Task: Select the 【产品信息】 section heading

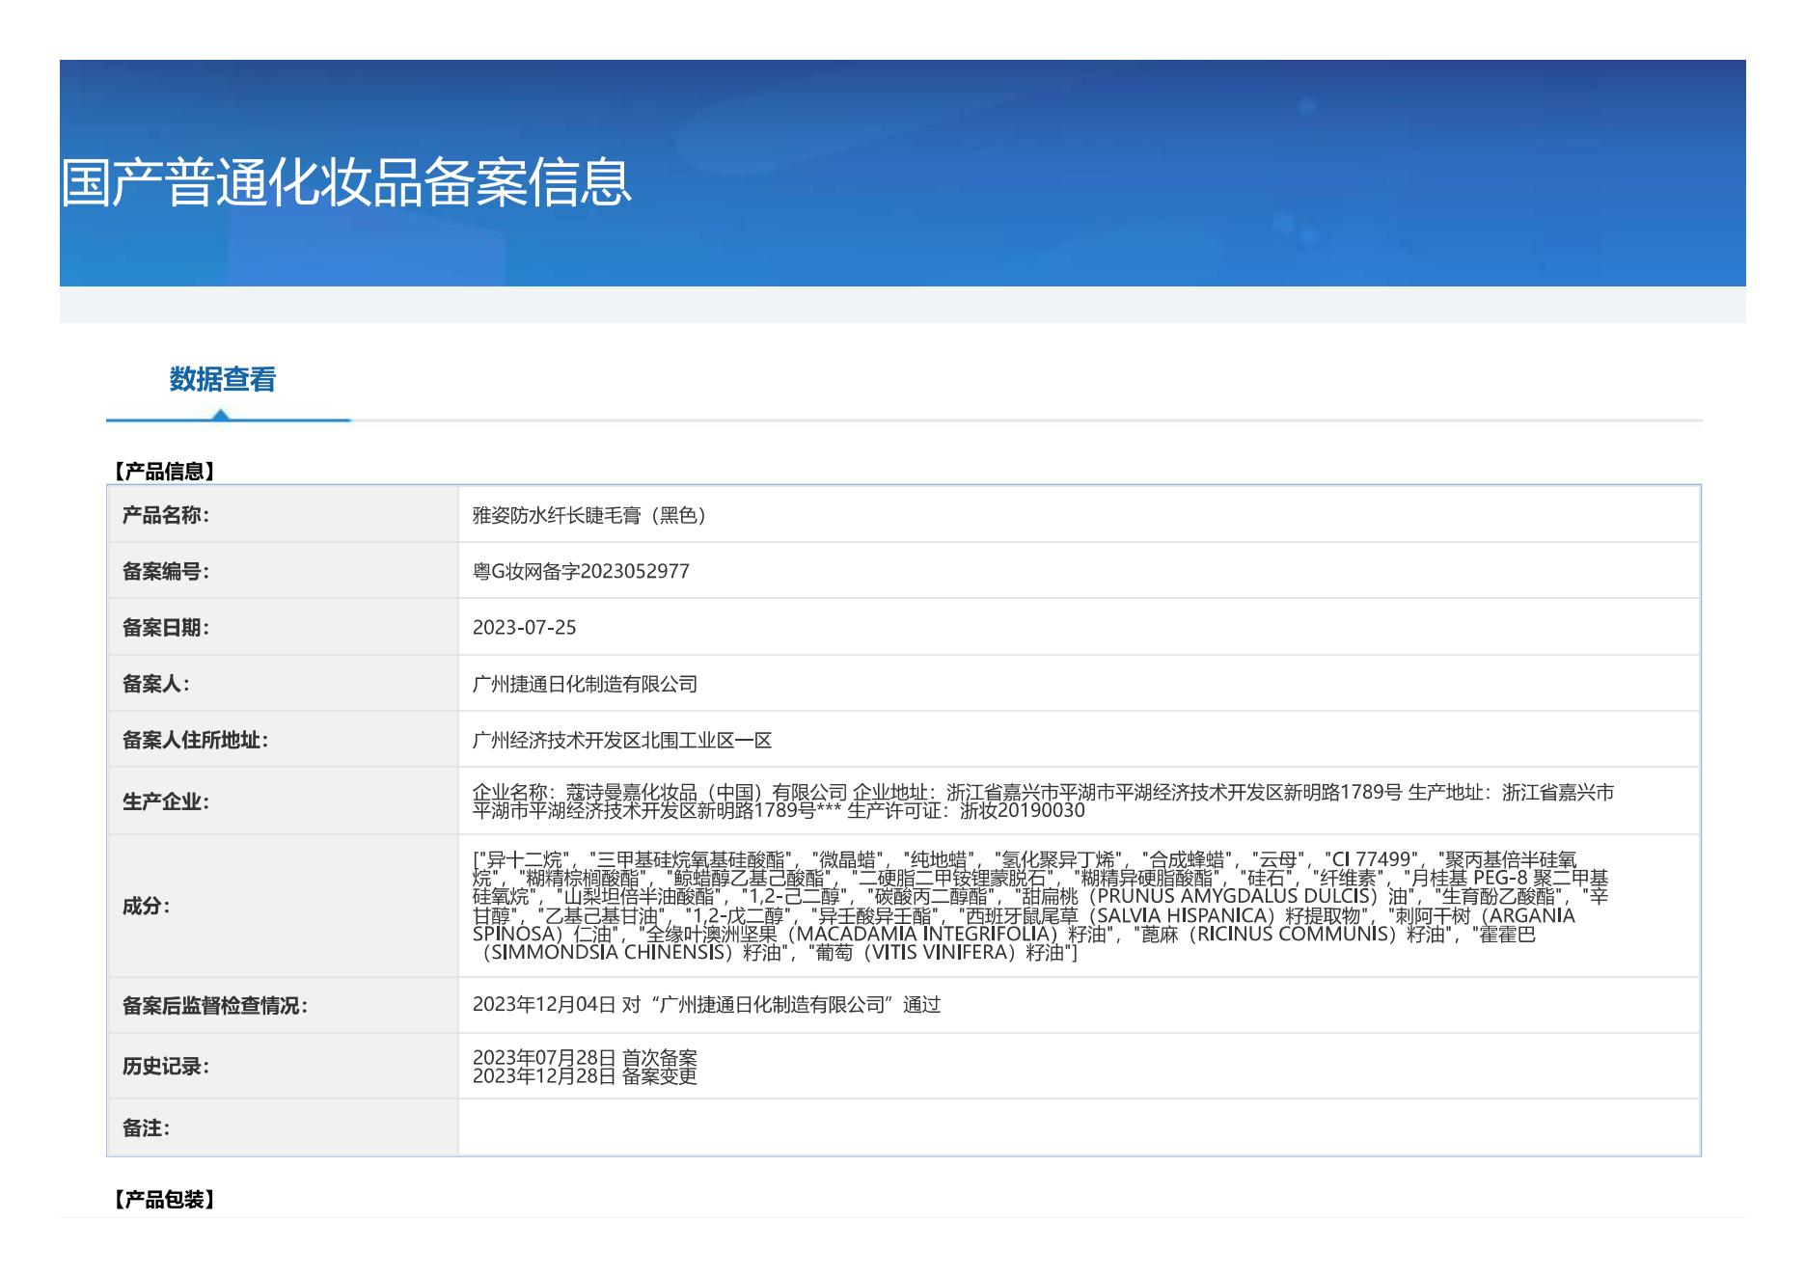Action: pyautogui.click(x=162, y=471)
